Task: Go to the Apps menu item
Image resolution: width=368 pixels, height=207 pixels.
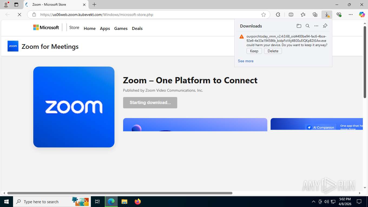Action: point(105,28)
